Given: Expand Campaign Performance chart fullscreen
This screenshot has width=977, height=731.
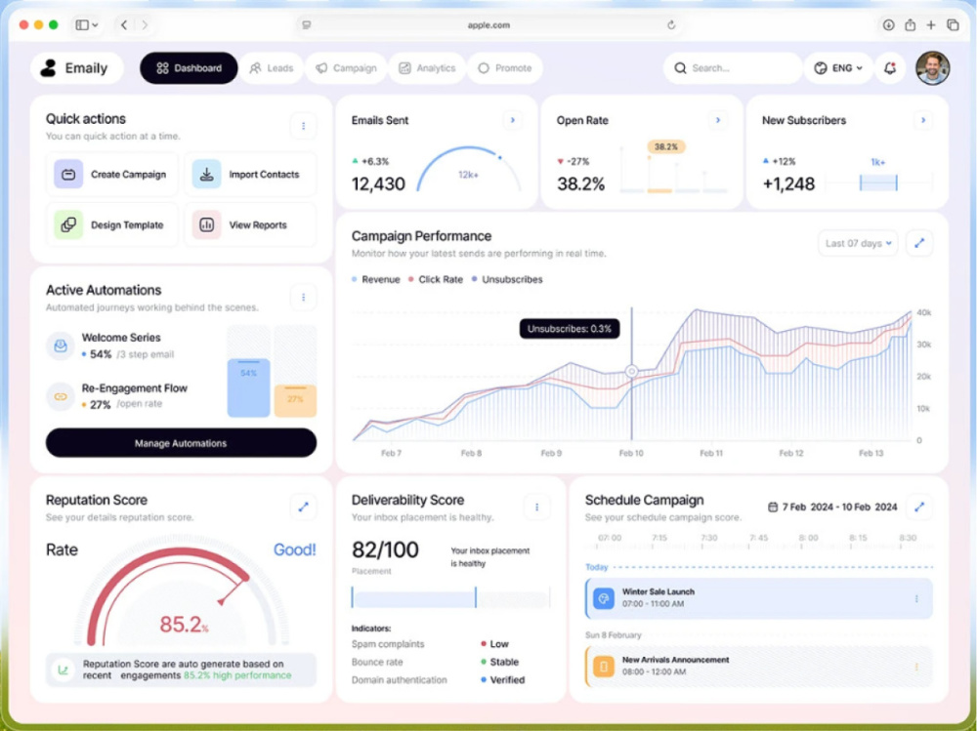Looking at the screenshot, I should pos(919,243).
